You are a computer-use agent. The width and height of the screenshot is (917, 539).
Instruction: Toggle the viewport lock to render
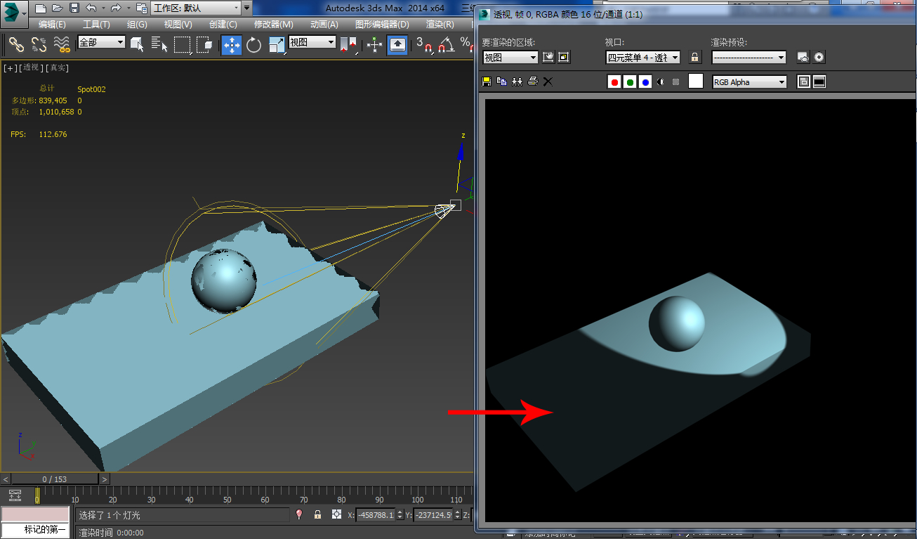click(x=695, y=58)
